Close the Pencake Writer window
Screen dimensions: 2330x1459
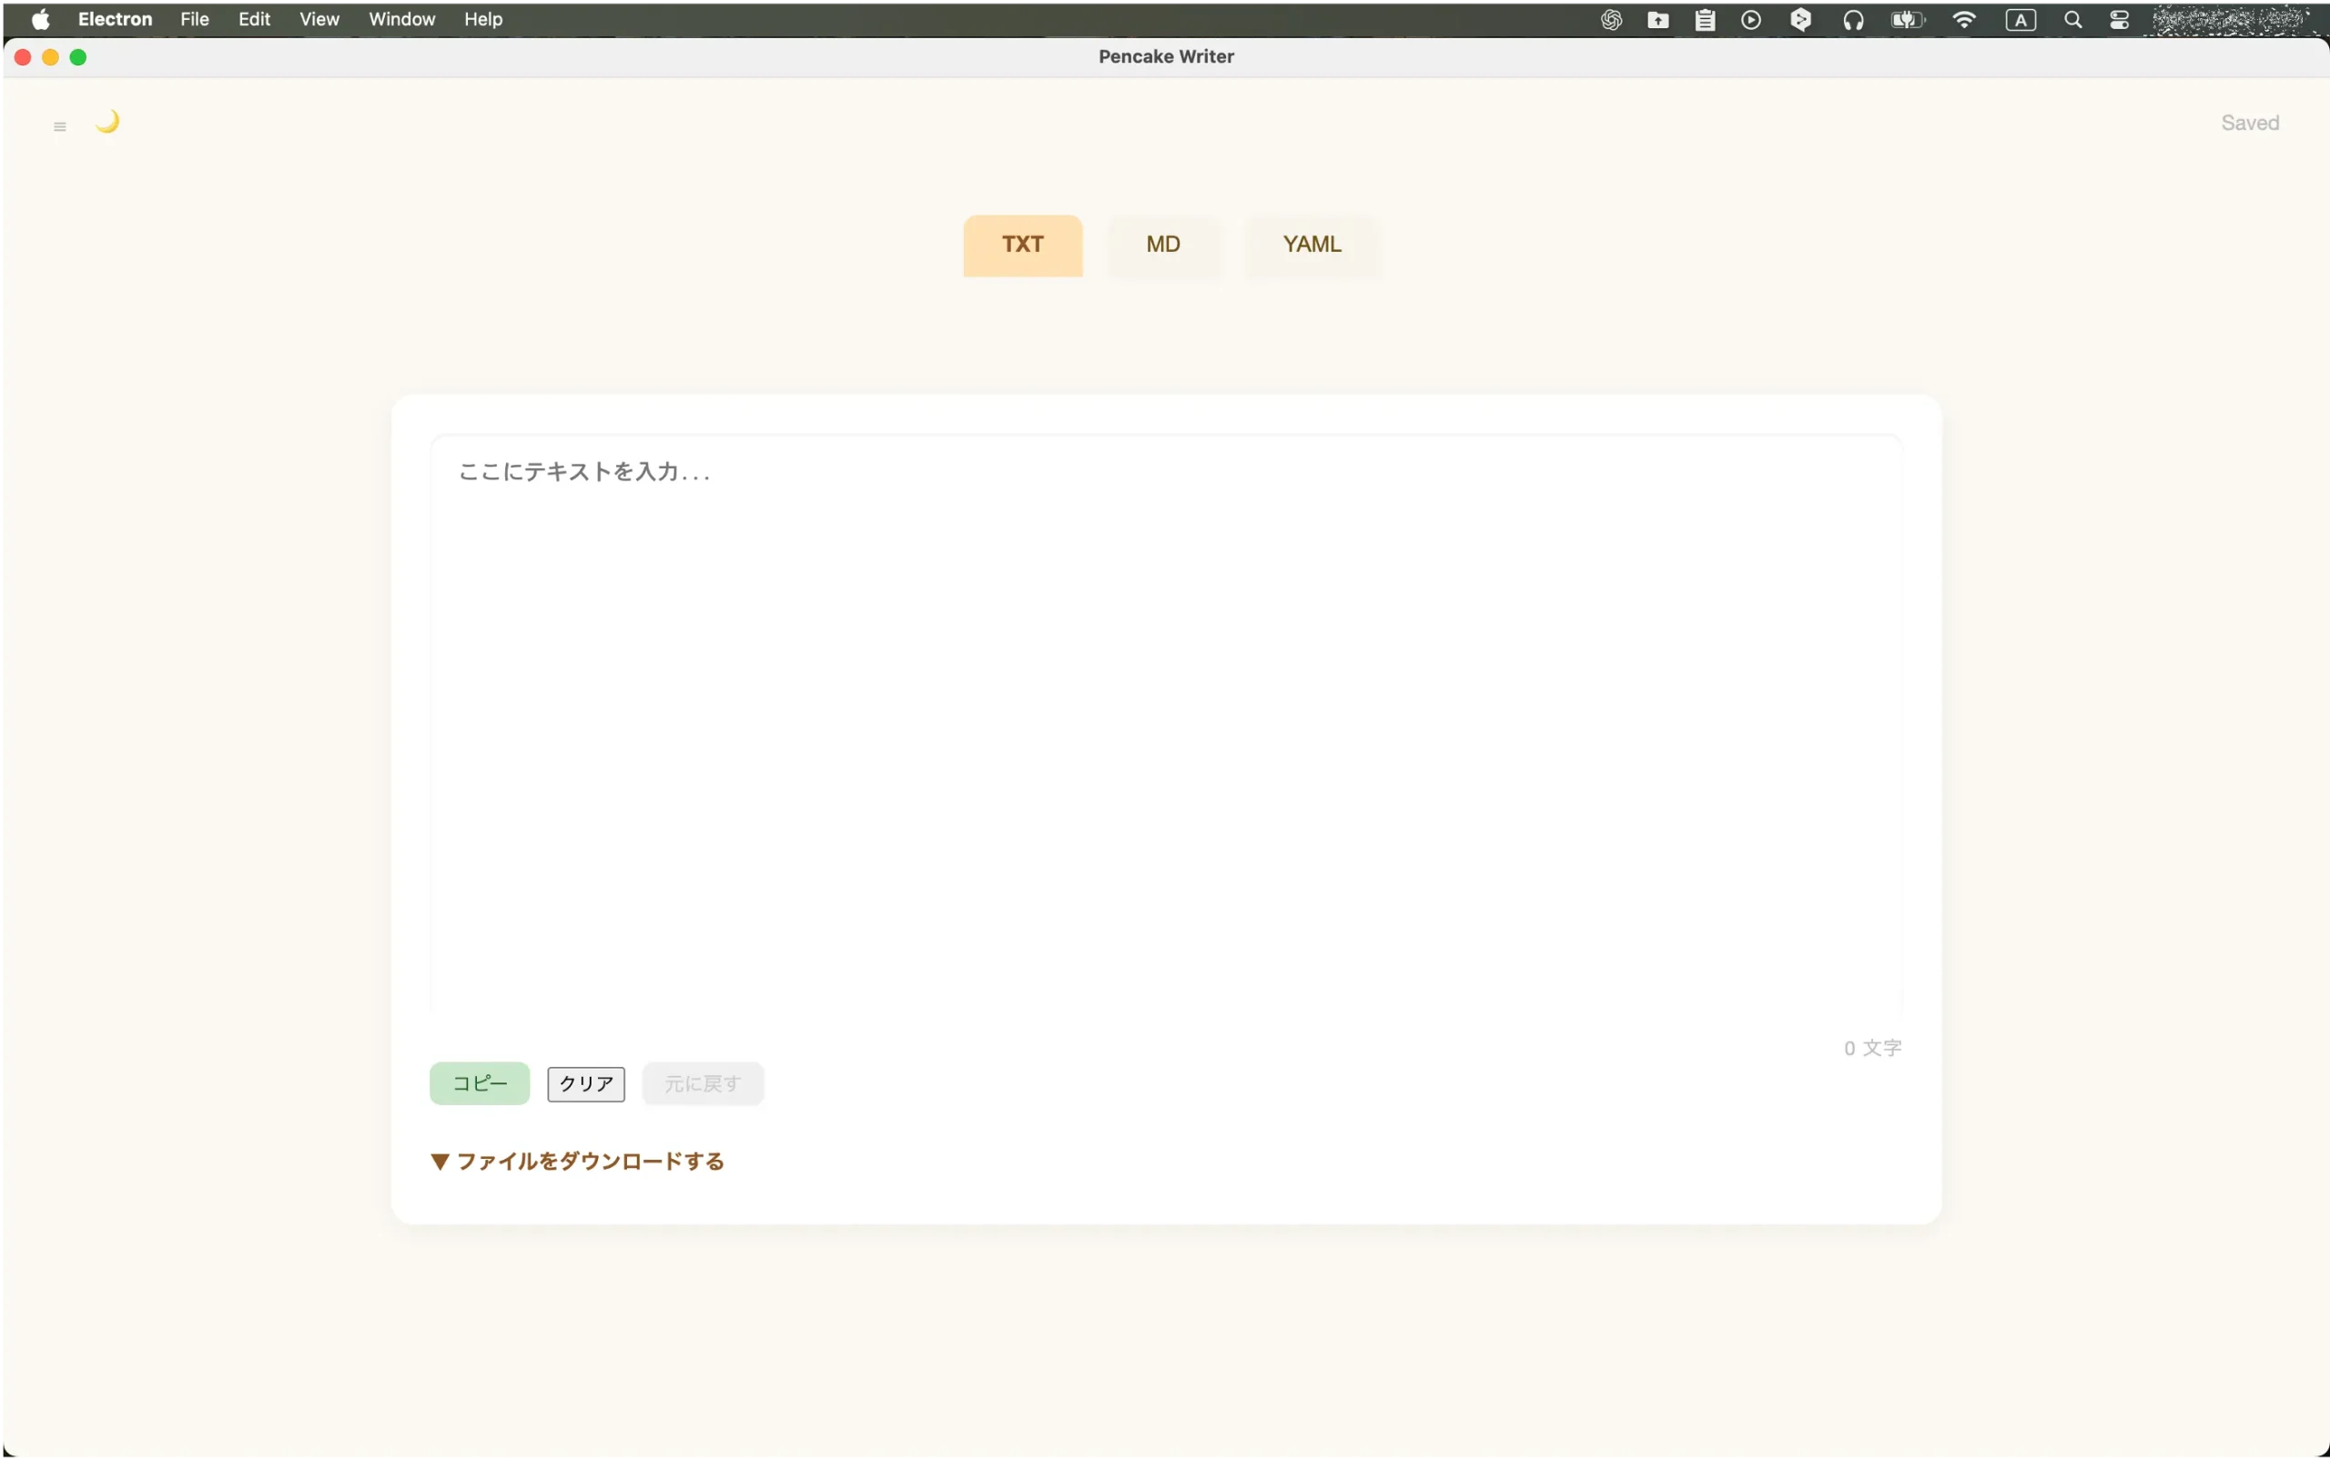coord(23,57)
